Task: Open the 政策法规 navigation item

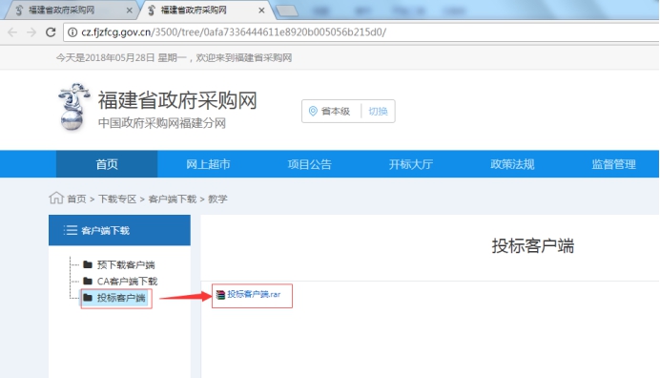Action: coord(512,164)
